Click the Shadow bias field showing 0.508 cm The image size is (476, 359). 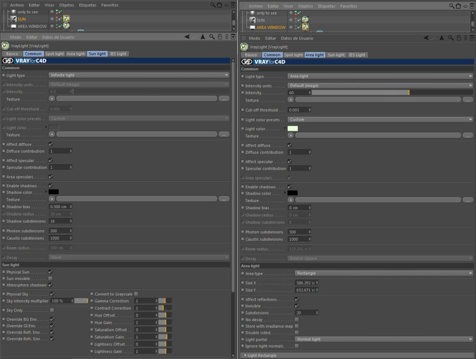tap(60, 207)
